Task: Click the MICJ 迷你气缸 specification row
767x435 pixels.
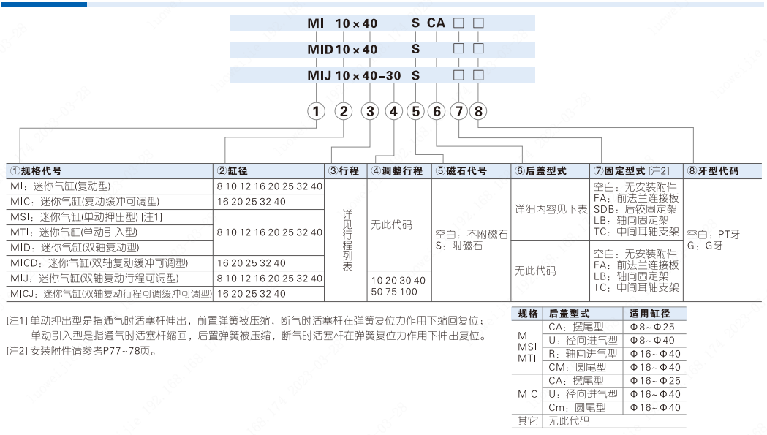Action: coord(110,294)
